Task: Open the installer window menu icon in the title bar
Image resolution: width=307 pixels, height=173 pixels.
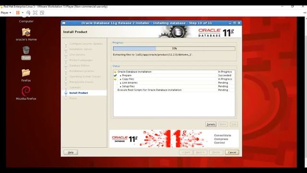Action: point(64,23)
